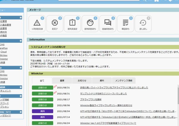
Task: Collapse the 情報提供 sidebar section
Action: (21, 87)
